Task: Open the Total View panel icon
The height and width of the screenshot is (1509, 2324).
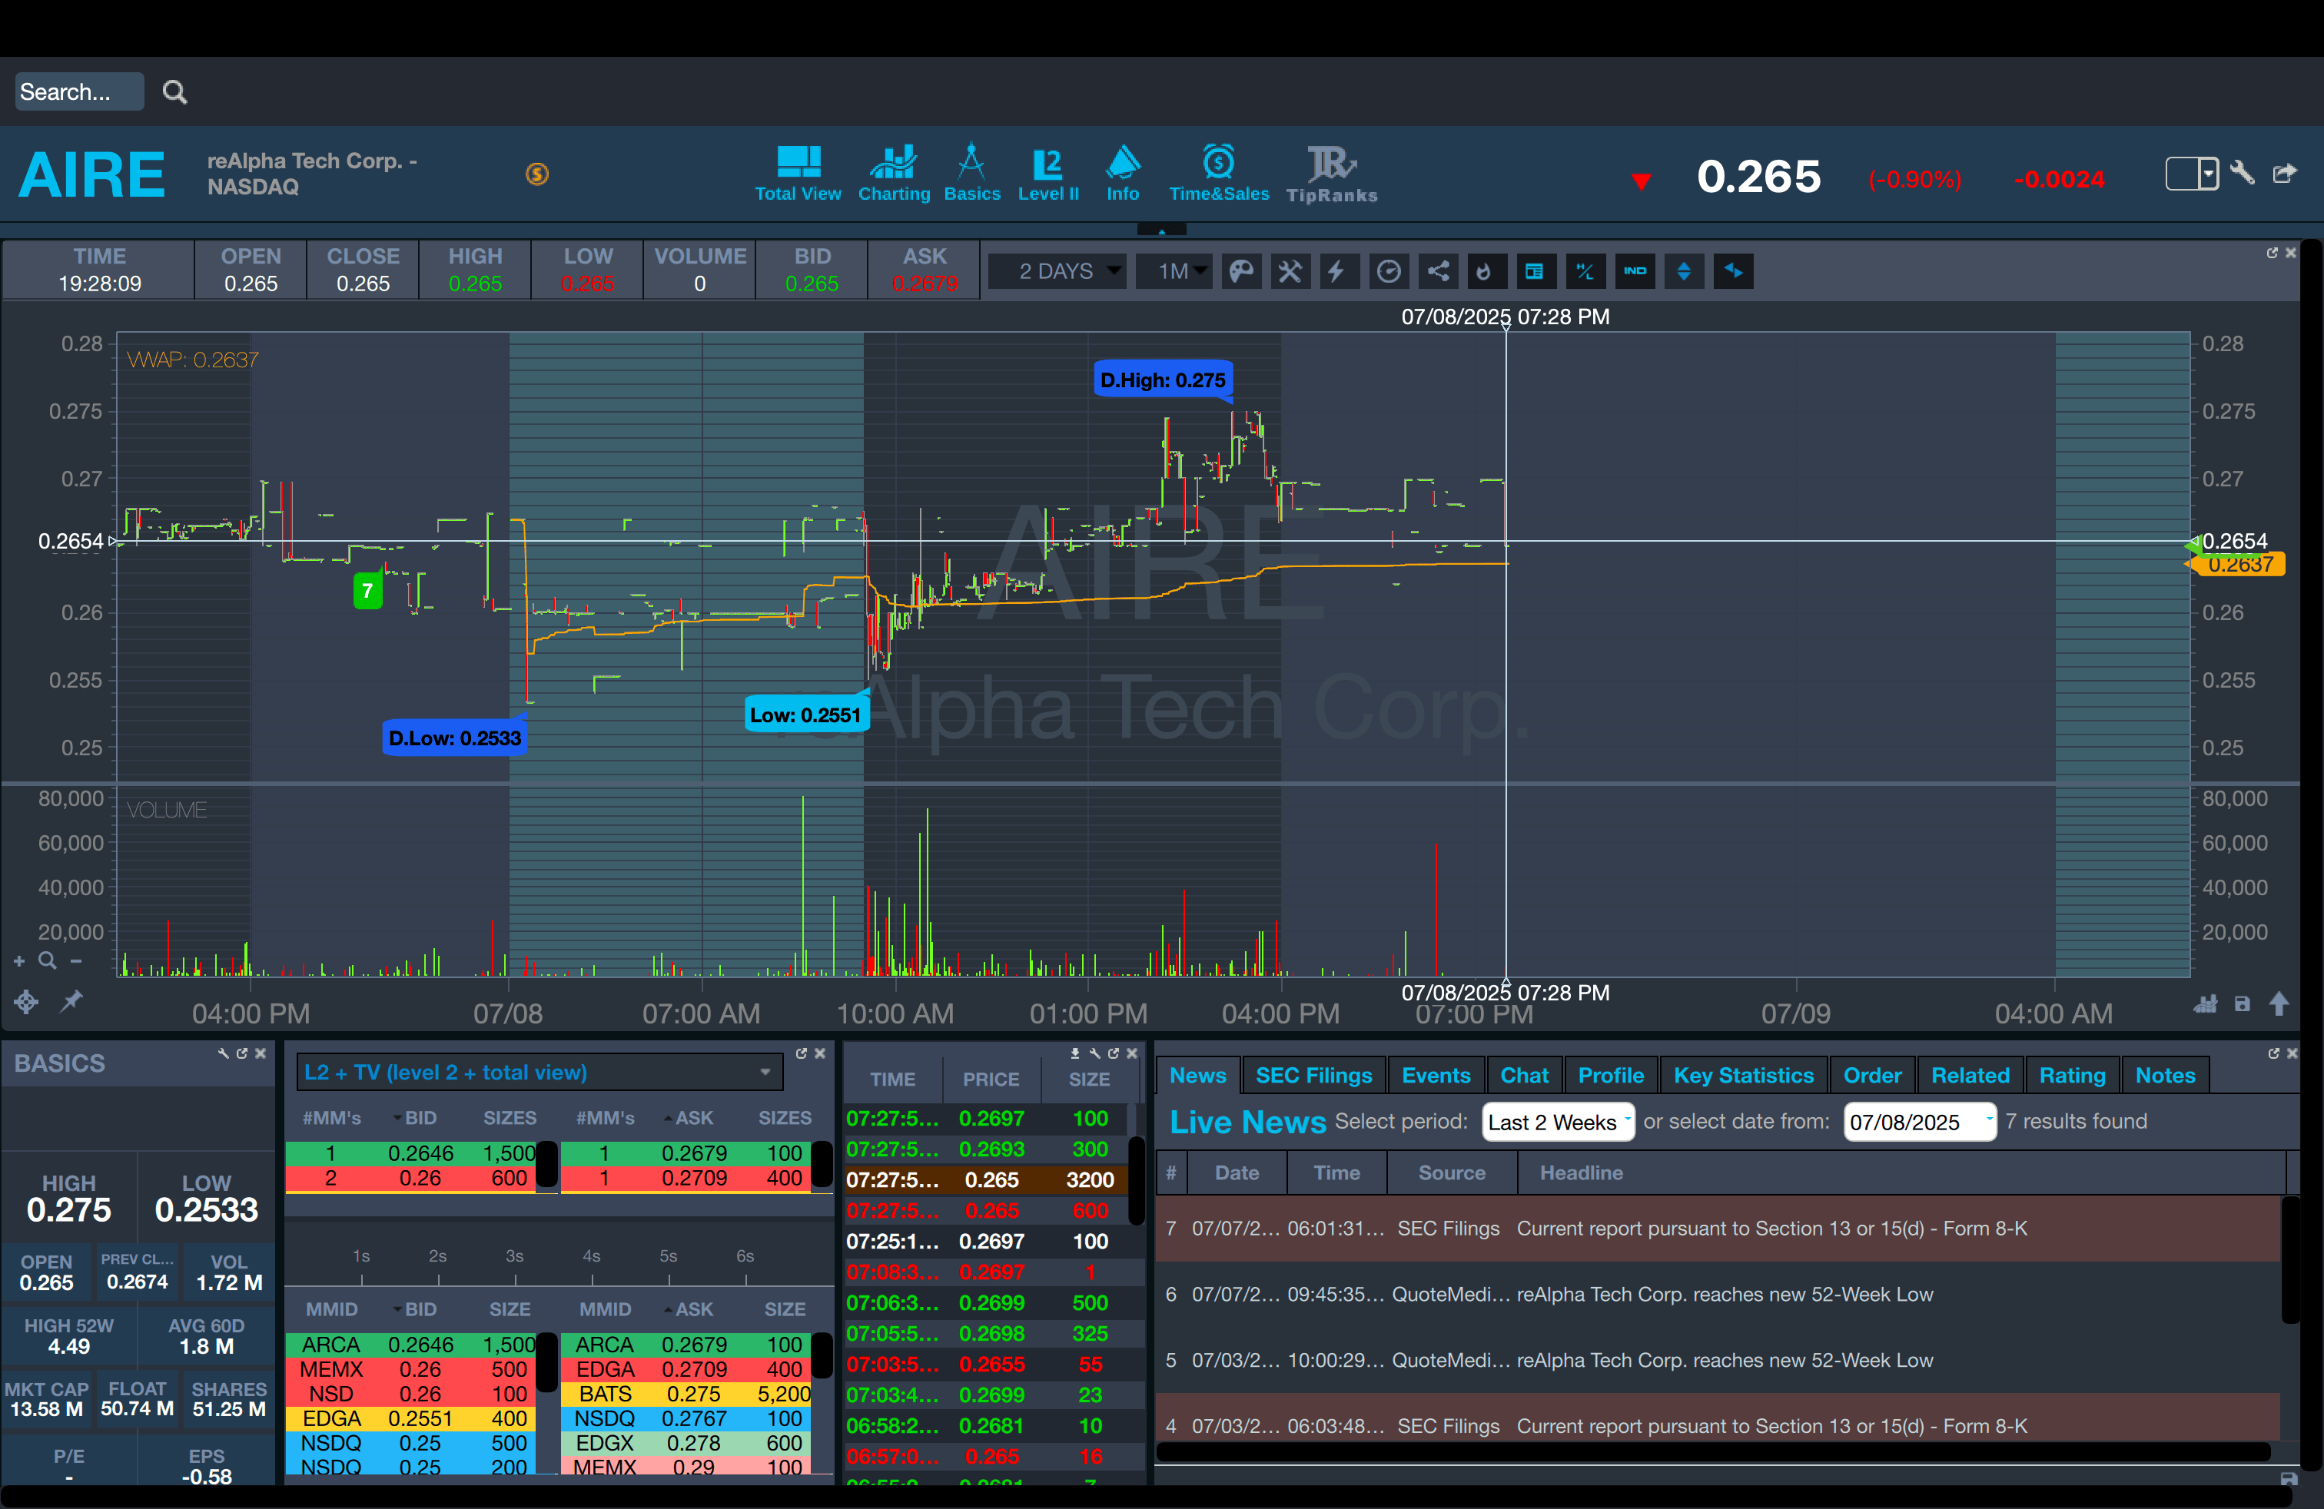Action: click(798, 174)
